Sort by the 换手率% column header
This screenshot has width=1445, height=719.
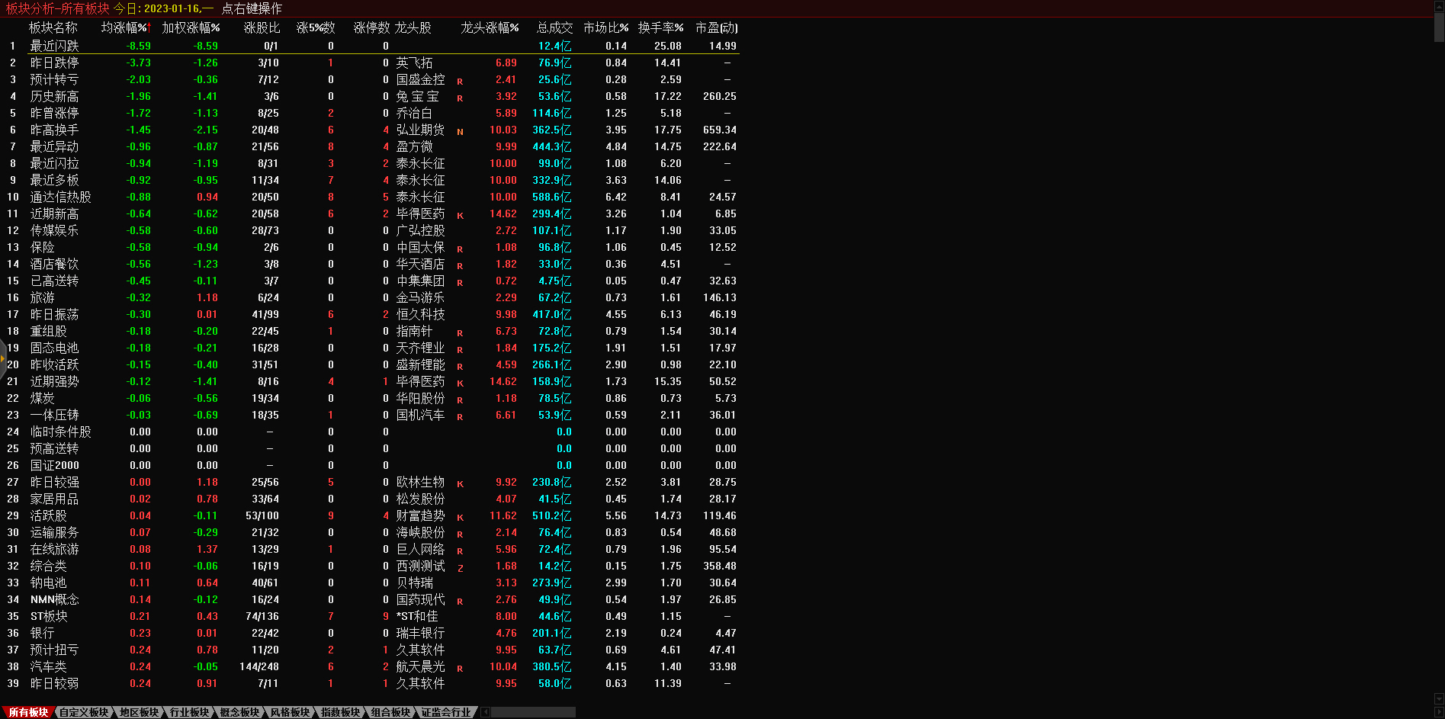[660, 27]
